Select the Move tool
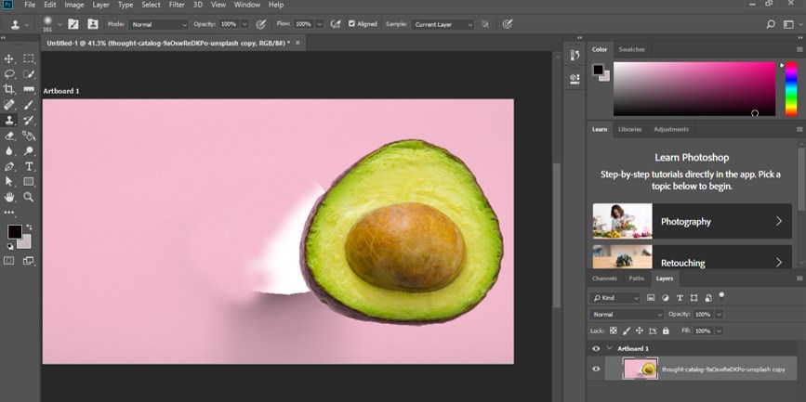Screen dimensions: 806x402 (x=9, y=58)
